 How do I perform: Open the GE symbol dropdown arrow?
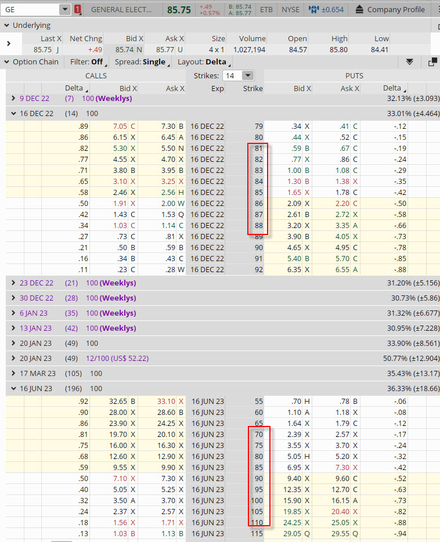(64, 9)
